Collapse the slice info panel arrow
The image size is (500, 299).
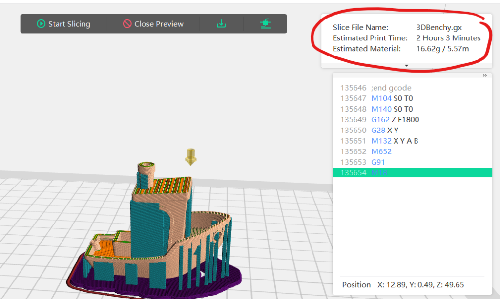(x=406, y=66)
